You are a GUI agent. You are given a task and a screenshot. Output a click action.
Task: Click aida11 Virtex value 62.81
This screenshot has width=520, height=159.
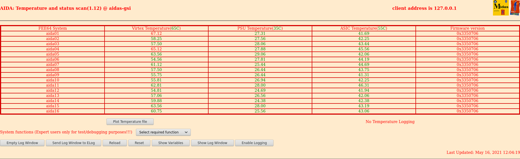[x=156, y=85]
